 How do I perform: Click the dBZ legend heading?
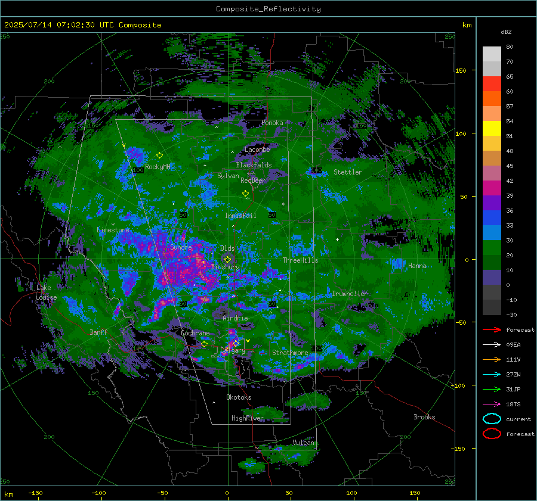pyautogui.click(x=506, y=32)
